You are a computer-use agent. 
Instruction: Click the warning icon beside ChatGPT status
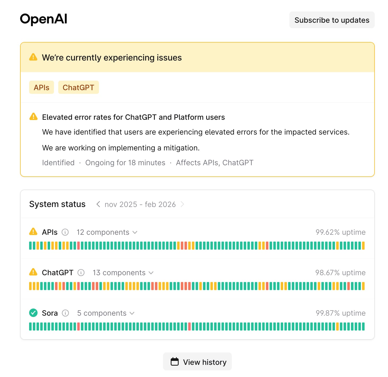coord(33,272)
